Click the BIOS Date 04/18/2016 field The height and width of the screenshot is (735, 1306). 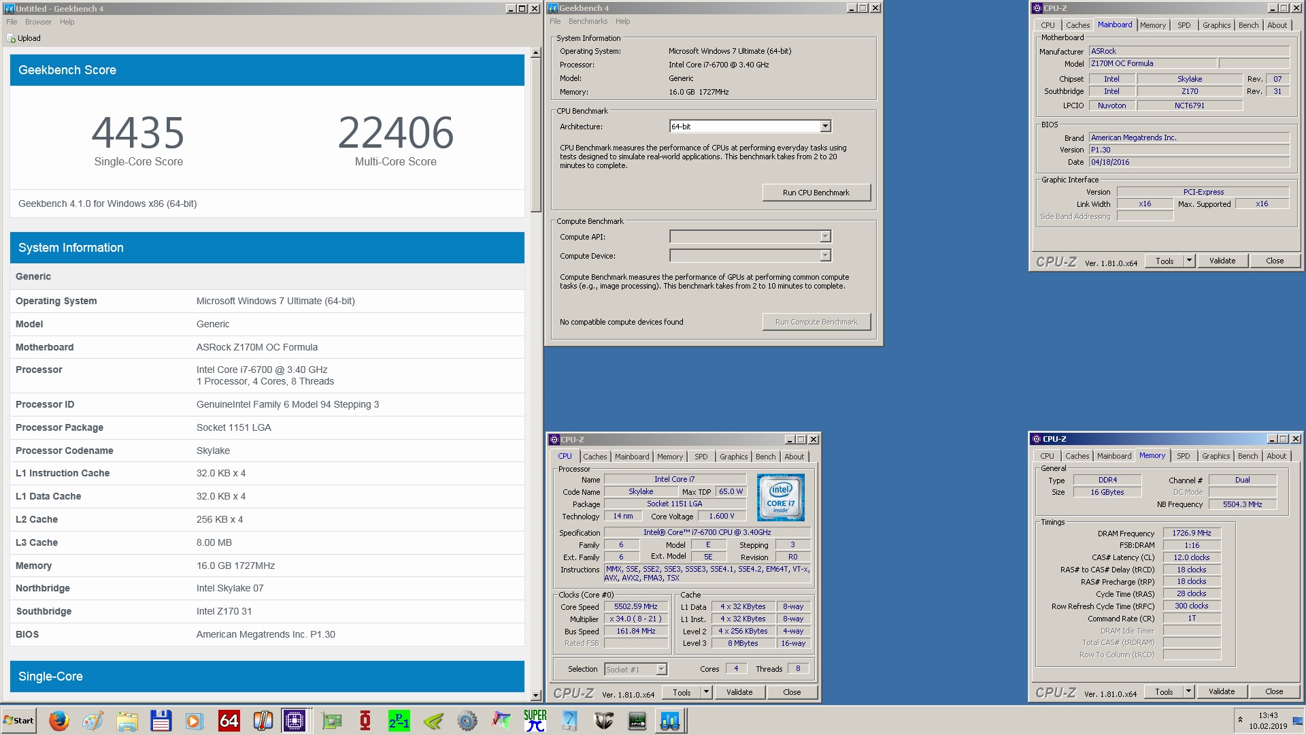[1189, 162]
